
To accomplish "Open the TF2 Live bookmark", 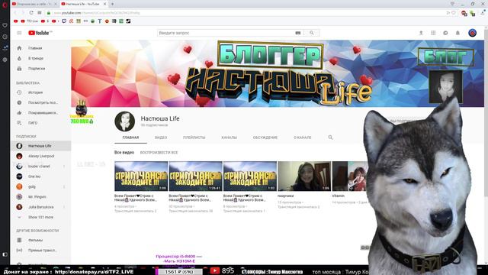I will (30, 21).
